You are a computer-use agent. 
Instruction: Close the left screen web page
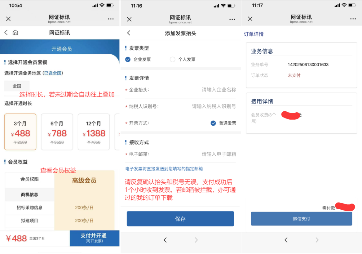pos(8,19)
